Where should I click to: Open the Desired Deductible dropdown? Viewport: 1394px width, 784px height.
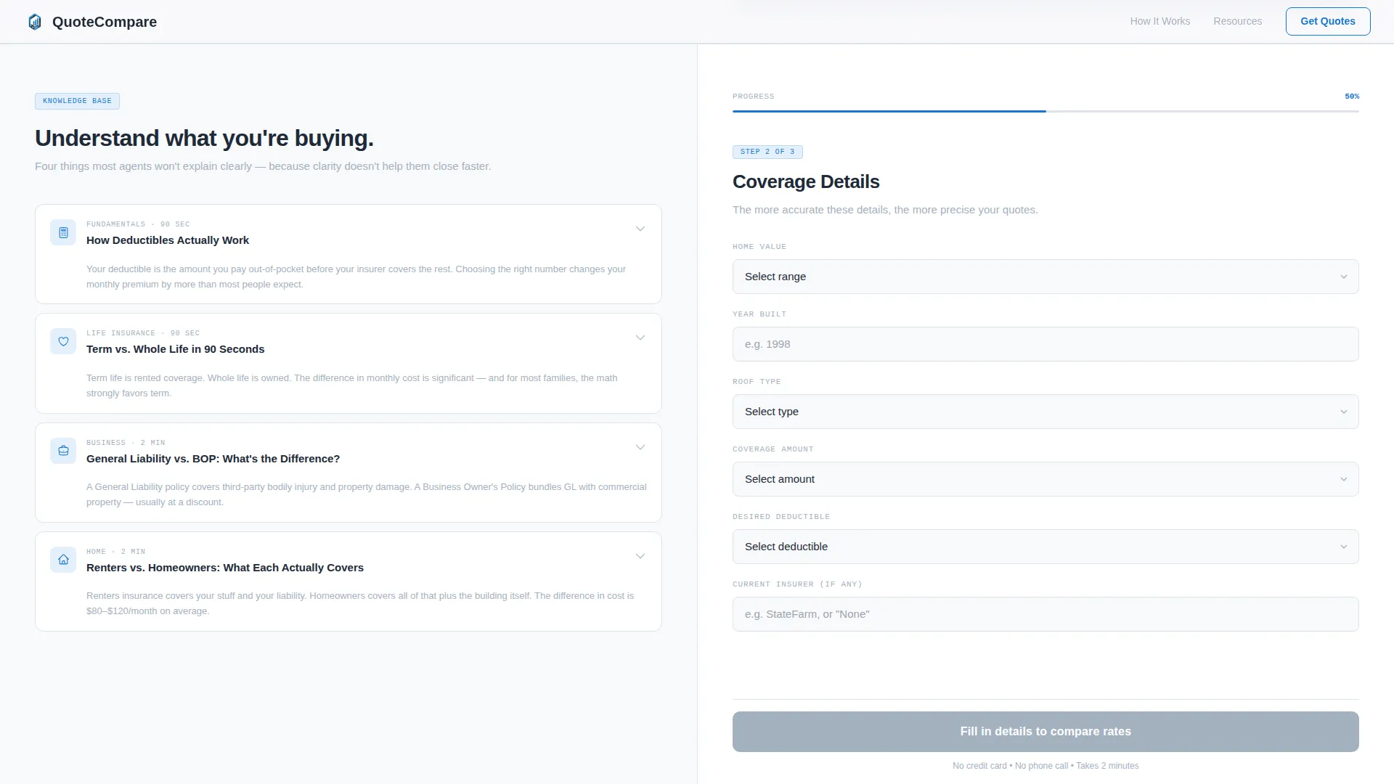click(1045, 547)
